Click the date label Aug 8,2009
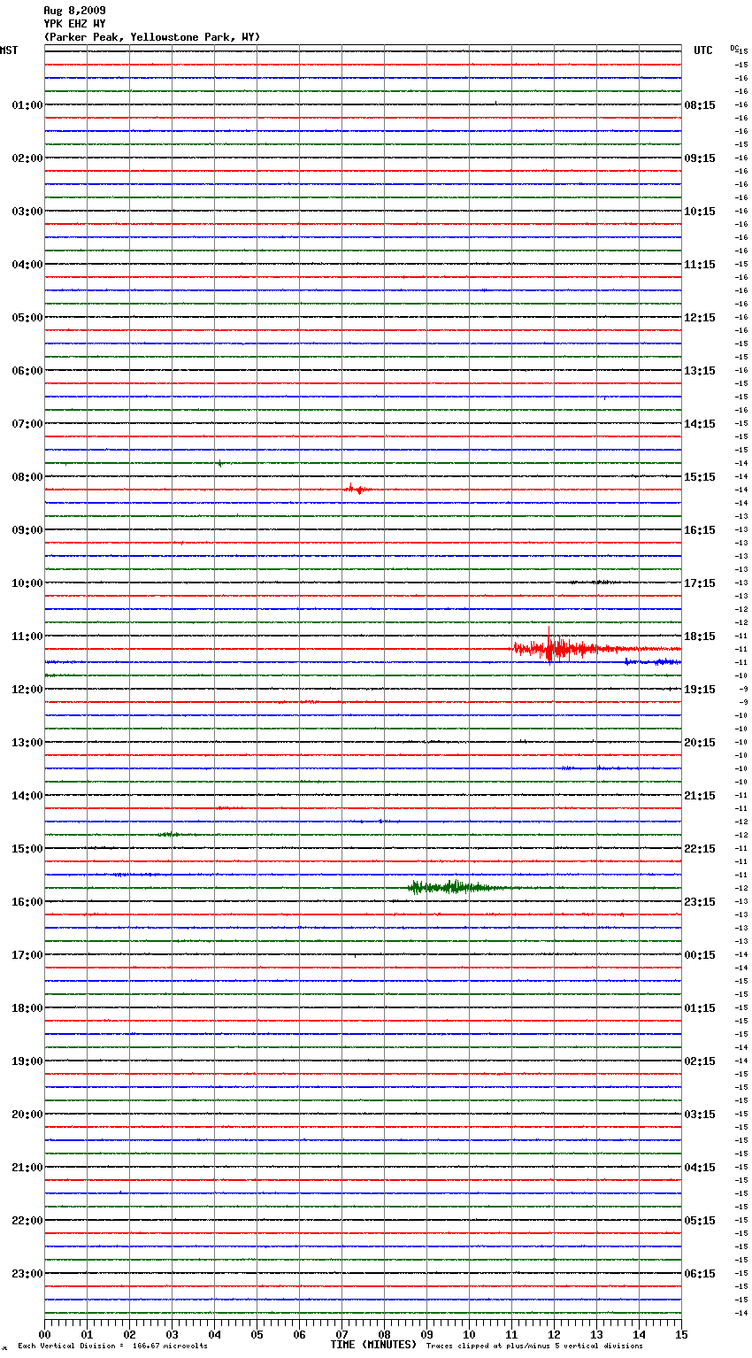The image size is (752, 1358). click(x=74, y=11)
